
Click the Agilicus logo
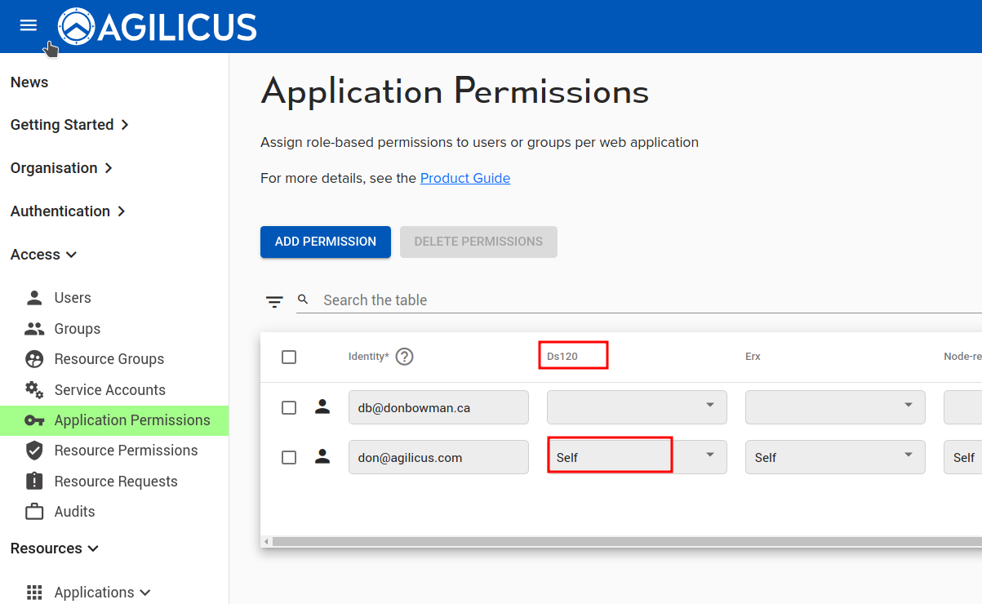(x=158, y=27)
